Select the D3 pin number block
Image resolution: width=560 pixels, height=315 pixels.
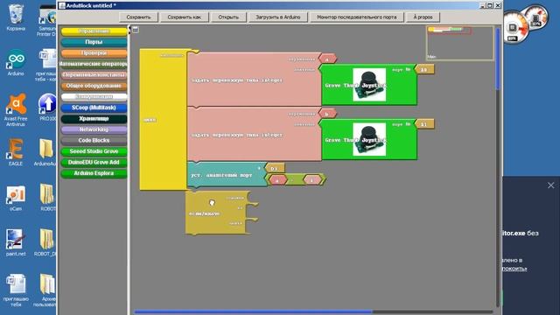(275, 168)
